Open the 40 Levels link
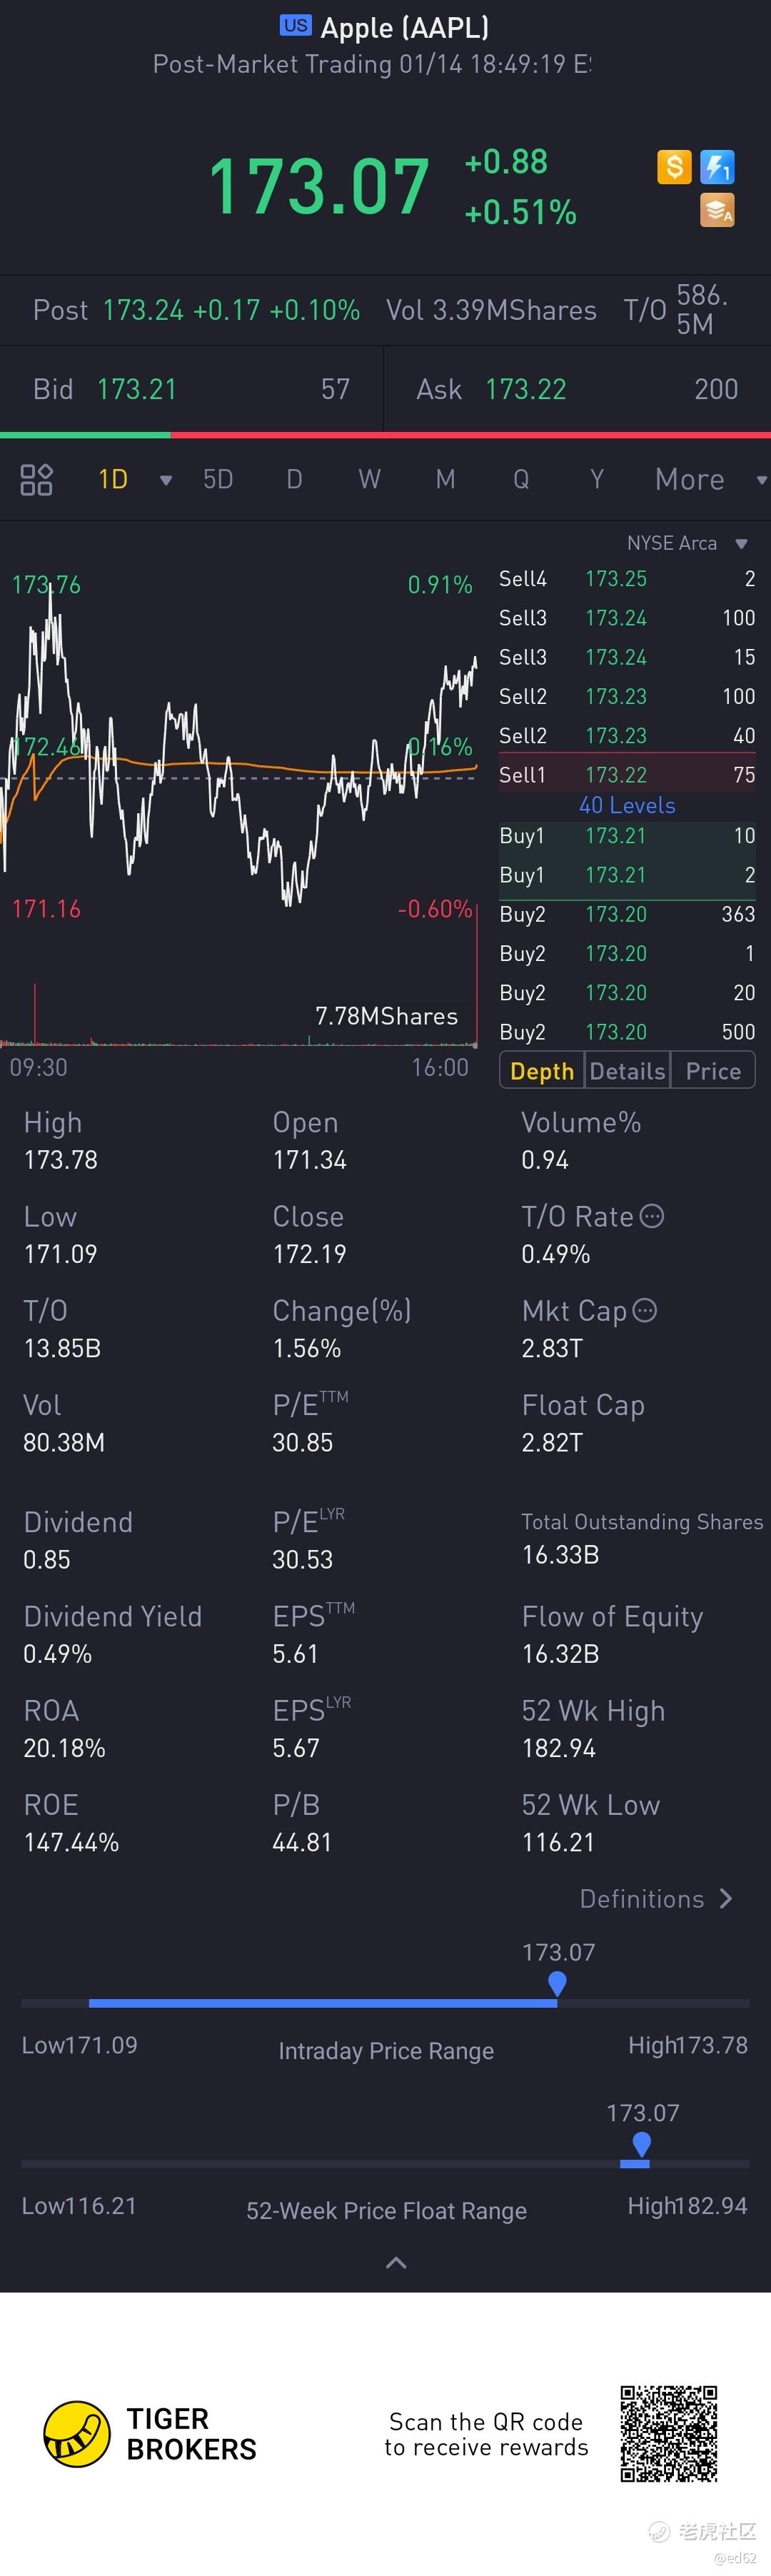This screenshot has width=771, height=2576. [x=627, y=805]
